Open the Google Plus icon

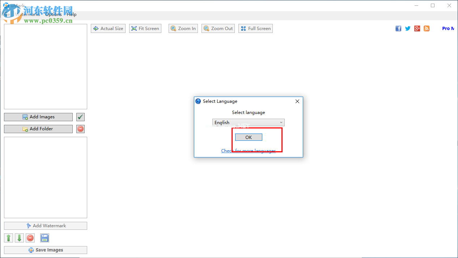click(417, 29)
